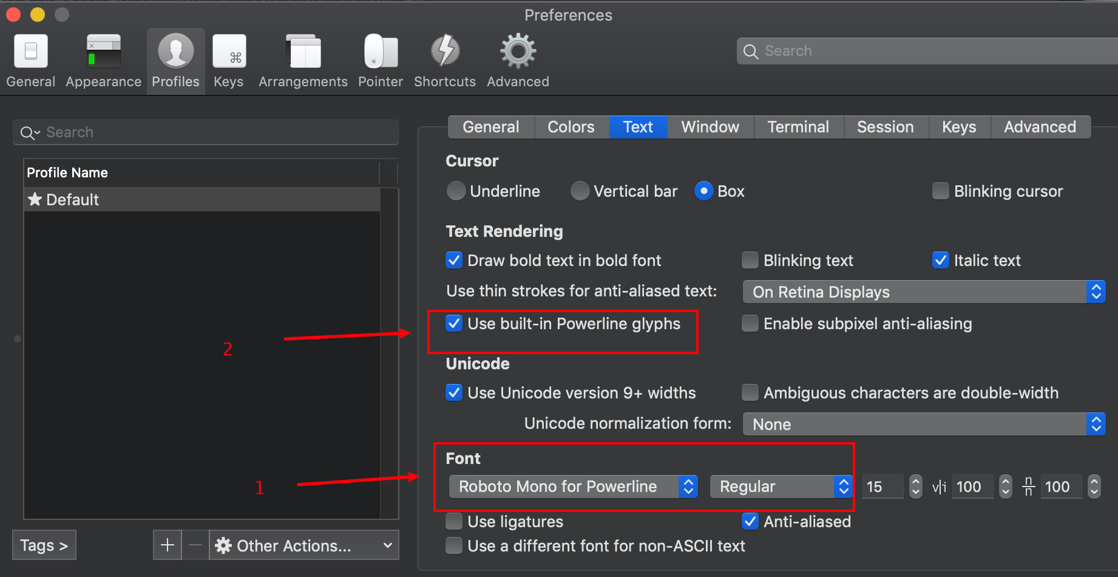
Task: Toggle Draw bold text in bold font
Action: click(454, 261)
